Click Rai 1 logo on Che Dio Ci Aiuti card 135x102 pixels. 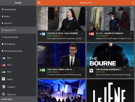point(42,34)
